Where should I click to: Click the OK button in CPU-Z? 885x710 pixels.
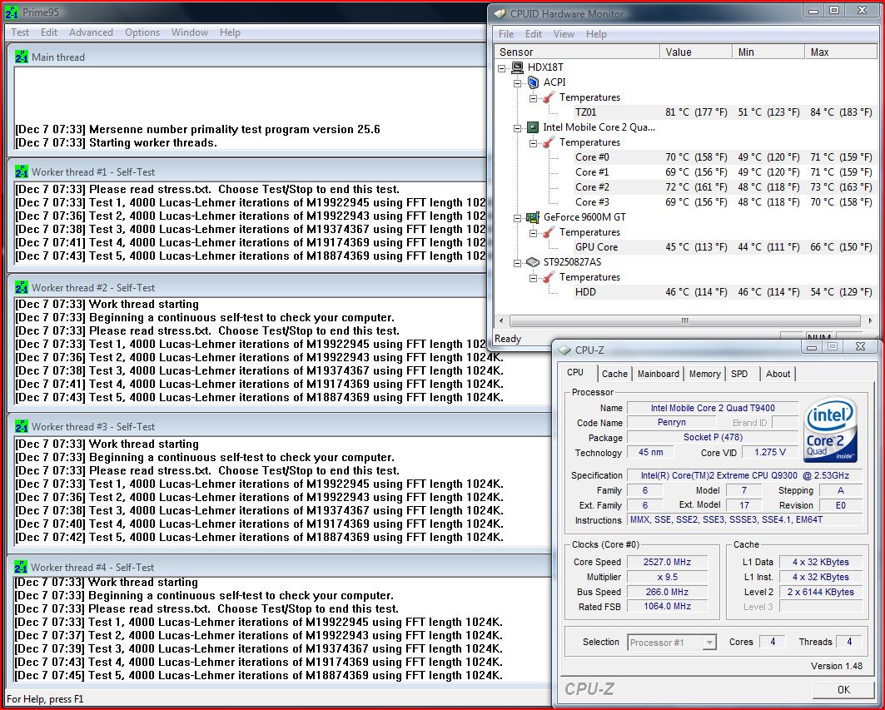pyautogui.click(x=843, y=689)
